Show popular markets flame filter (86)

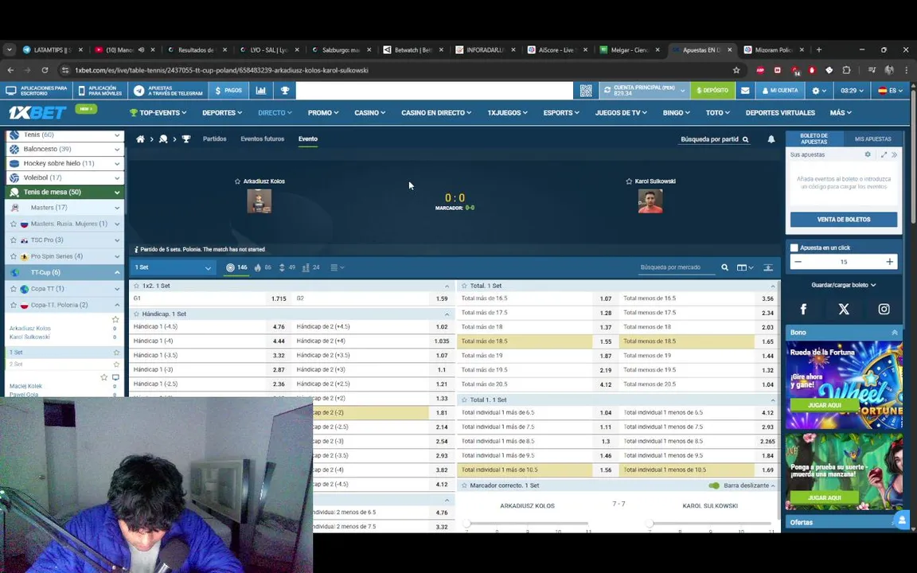[x=263, y=267]
